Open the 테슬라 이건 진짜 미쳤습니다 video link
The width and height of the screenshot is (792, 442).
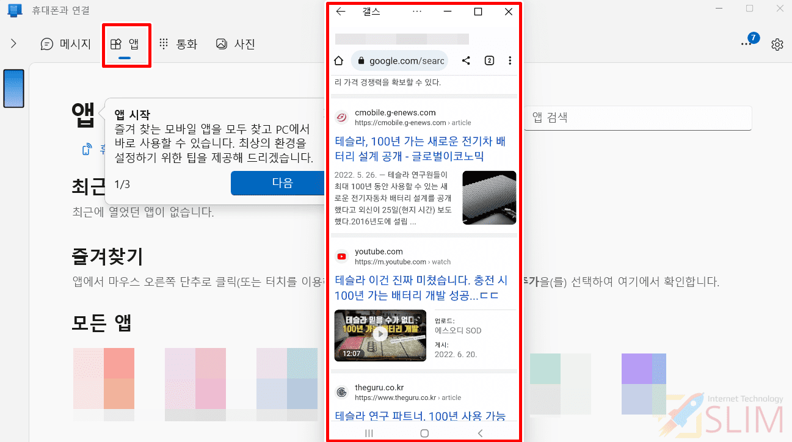(421, 288)
